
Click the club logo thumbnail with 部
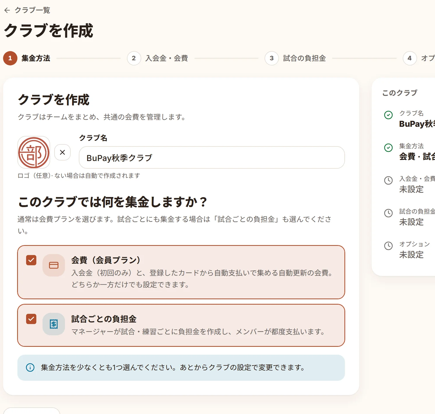[34, 152]
